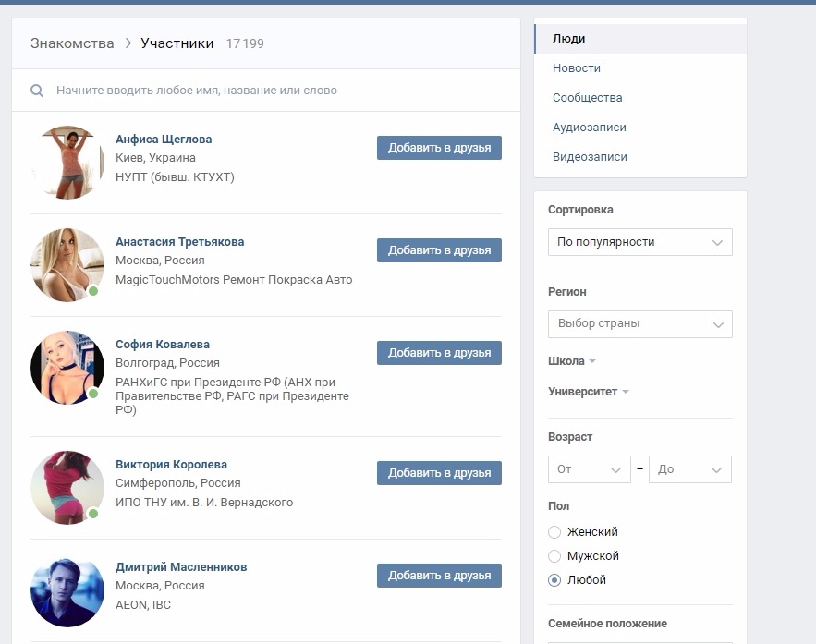Open the По популярности sorting dropdown
The width and height of the screenshot is (816, 644).
click(639, 242)
